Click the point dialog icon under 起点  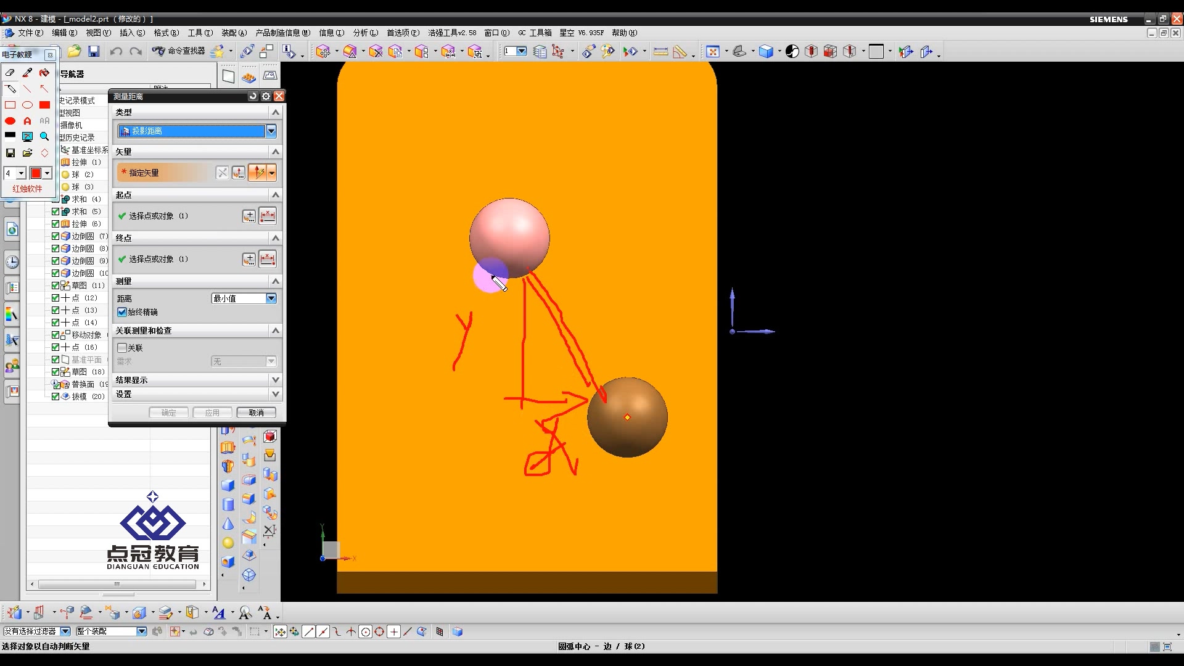click(249, 216)
